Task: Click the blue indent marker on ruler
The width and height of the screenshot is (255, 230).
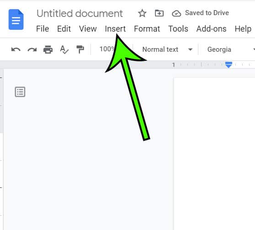Action: click(x=228, y=65)
